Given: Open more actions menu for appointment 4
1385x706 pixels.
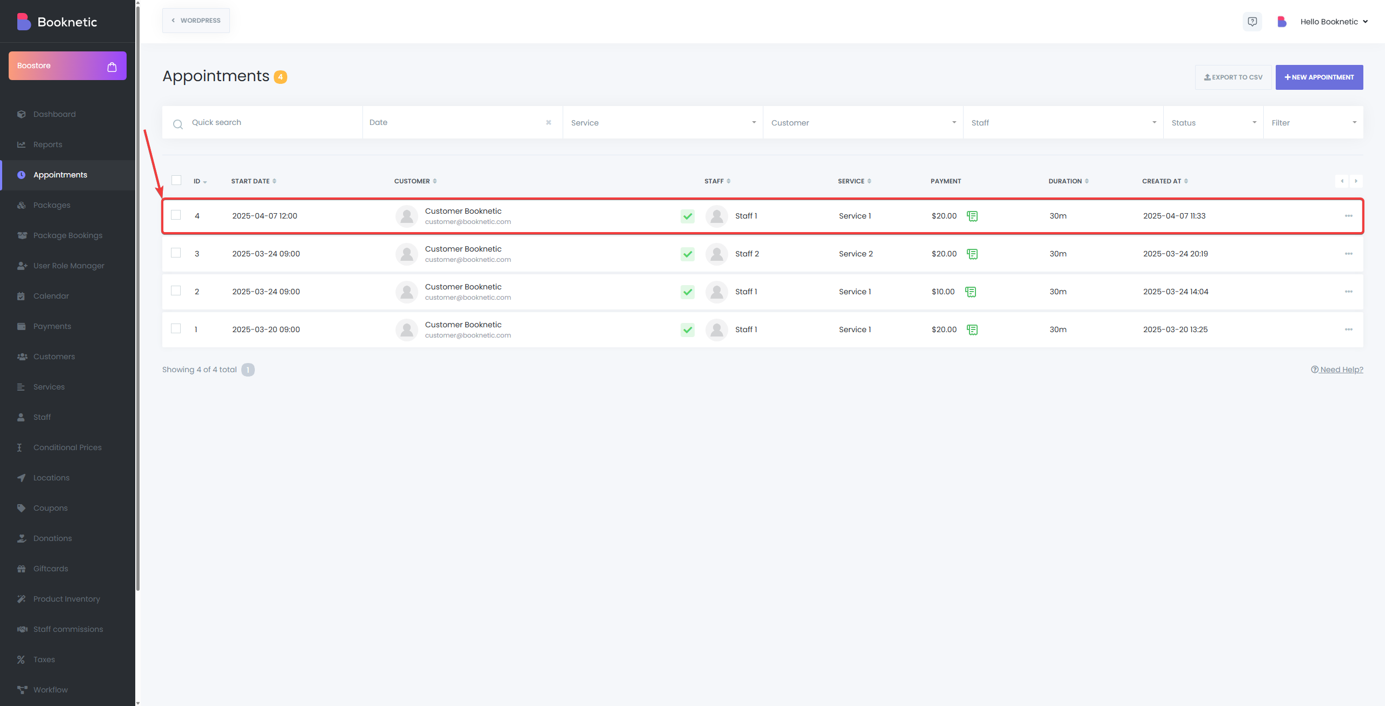Looking at the screenshot, I should coord(1348,216).
